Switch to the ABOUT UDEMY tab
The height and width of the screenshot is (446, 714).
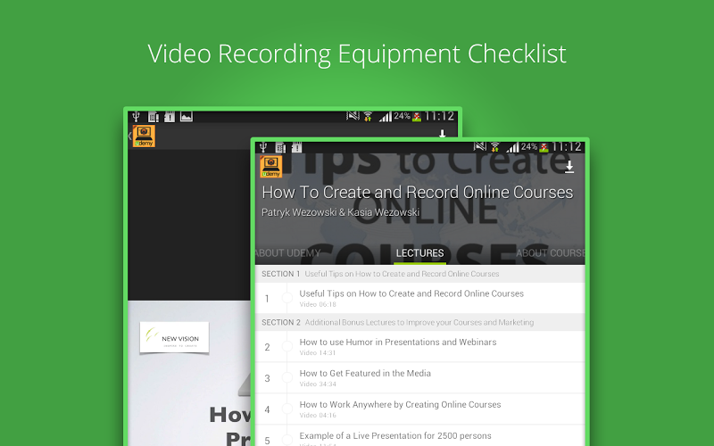coord(287,253)
